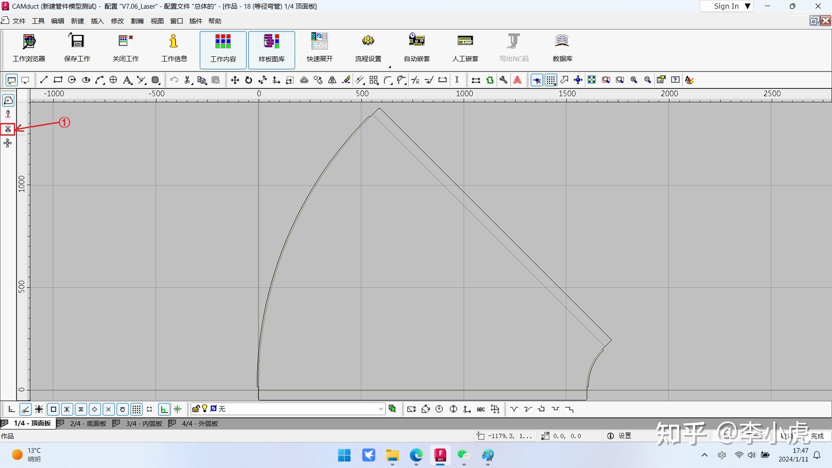Open 自动嵌套 from the ribbon

pyautogui.click(x=416, y=48)
